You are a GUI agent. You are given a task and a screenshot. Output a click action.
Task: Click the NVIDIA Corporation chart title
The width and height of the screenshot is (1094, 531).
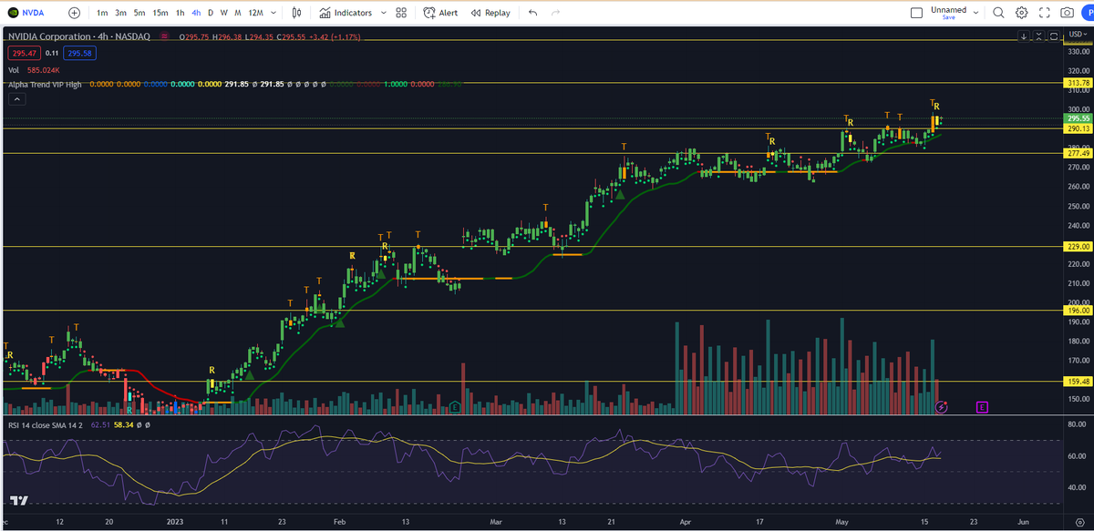coord(77,36)
